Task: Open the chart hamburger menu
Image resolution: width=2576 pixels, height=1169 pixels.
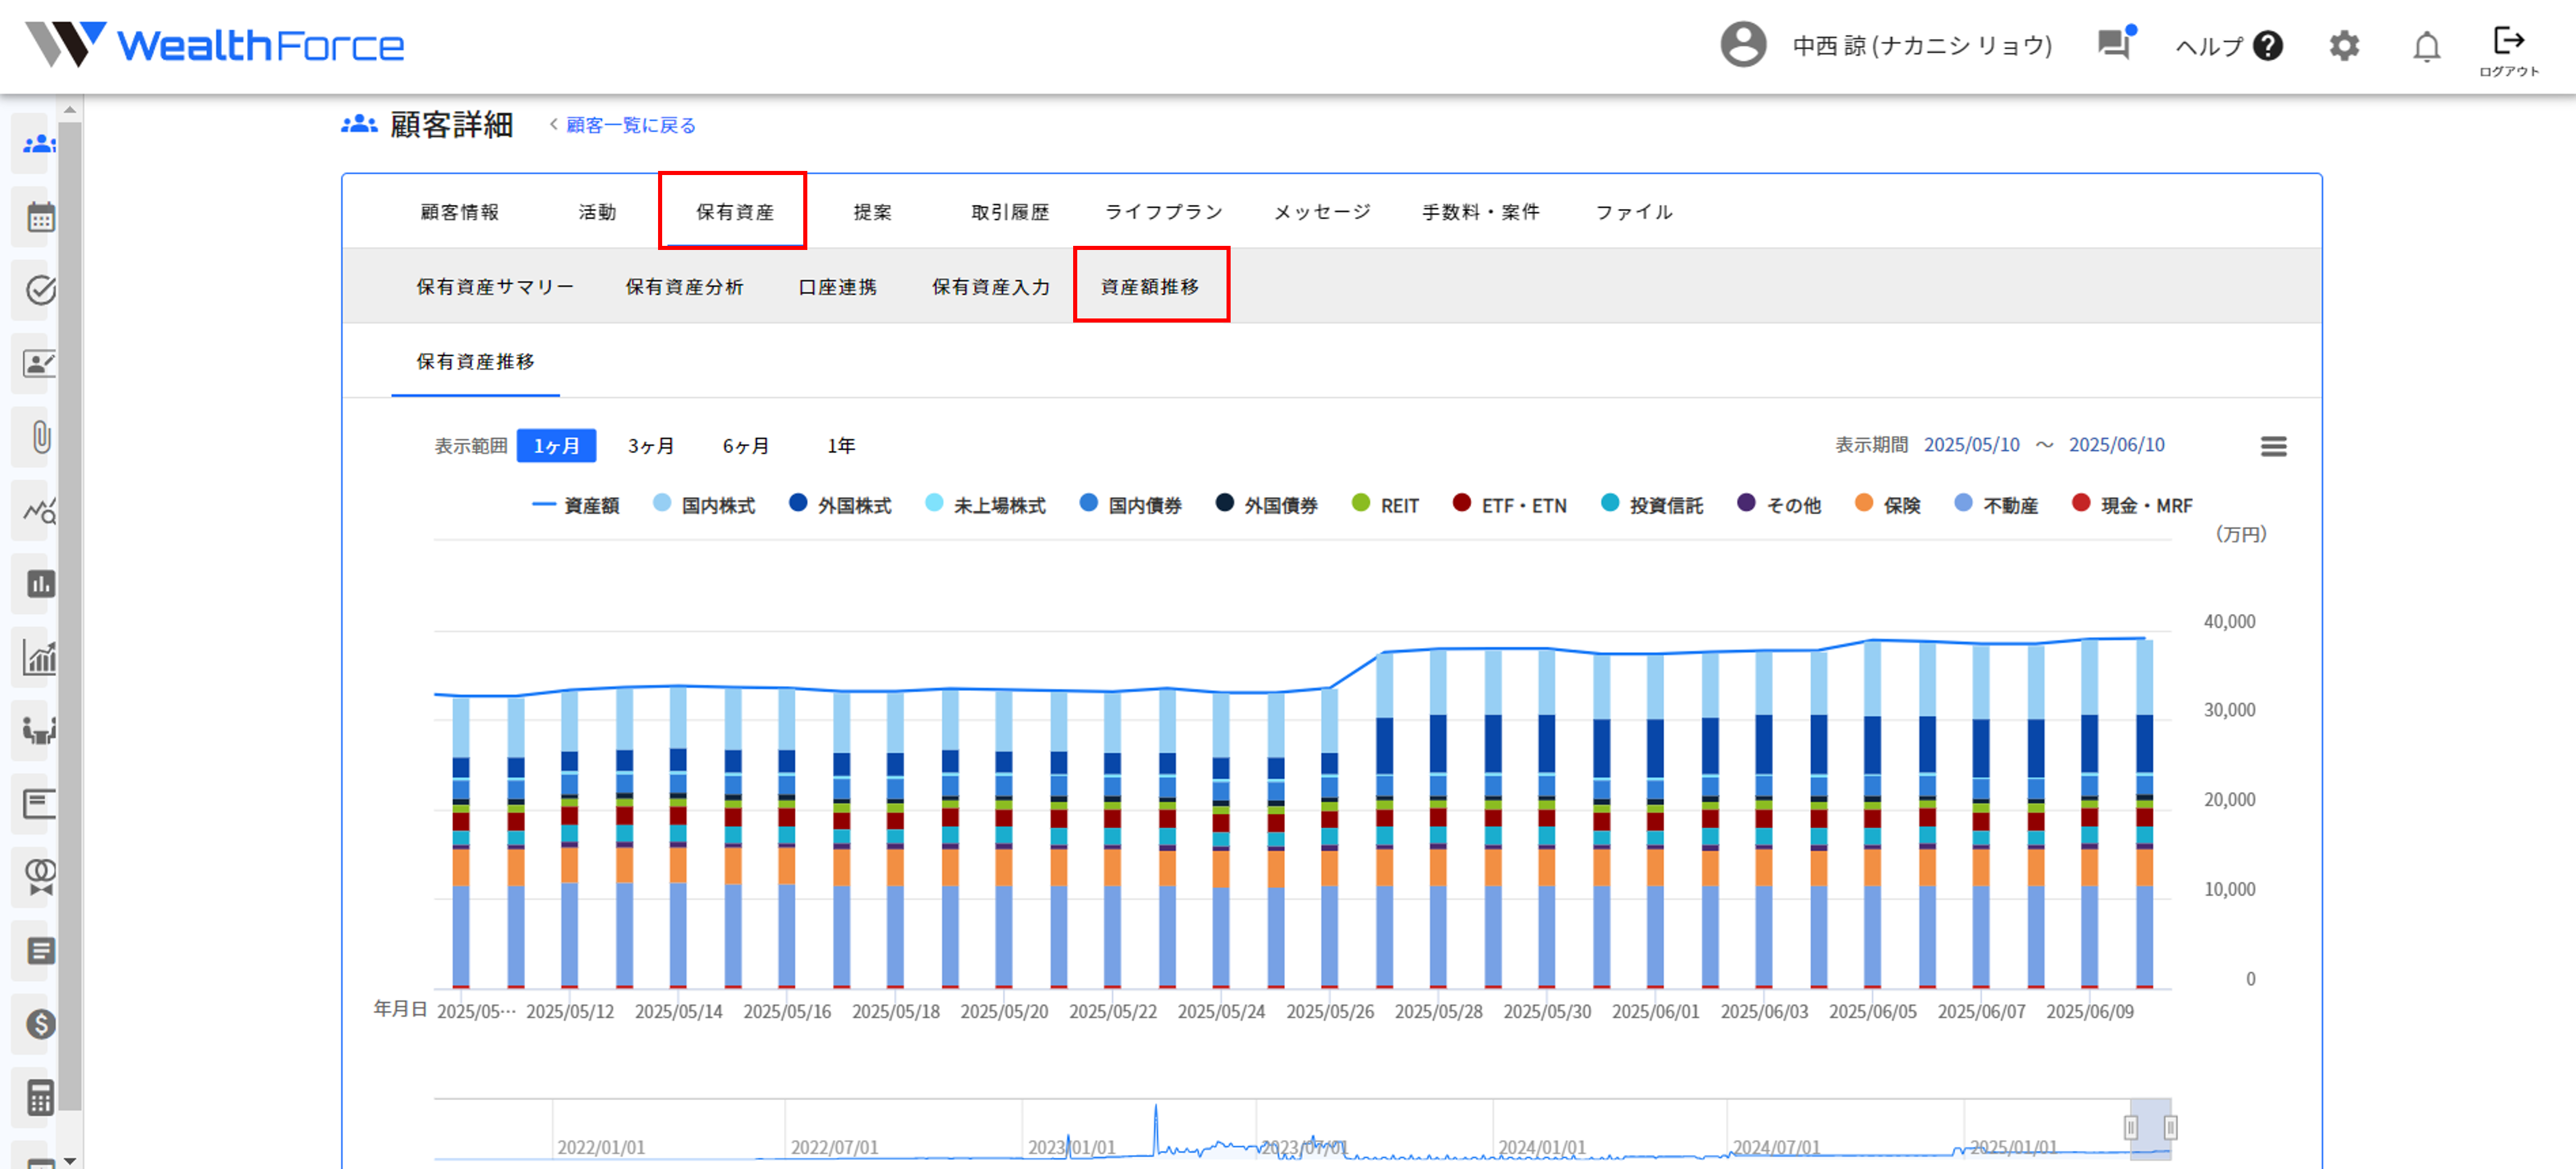Action: pos(2273,446)
